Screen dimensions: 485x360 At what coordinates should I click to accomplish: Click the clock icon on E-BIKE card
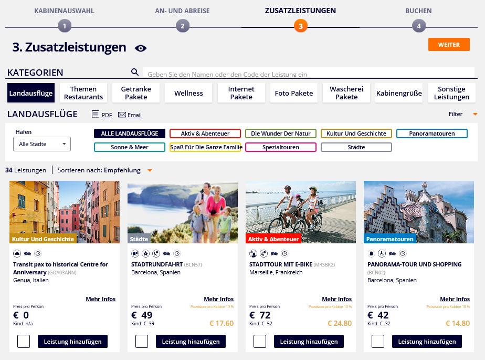(284, 254)
